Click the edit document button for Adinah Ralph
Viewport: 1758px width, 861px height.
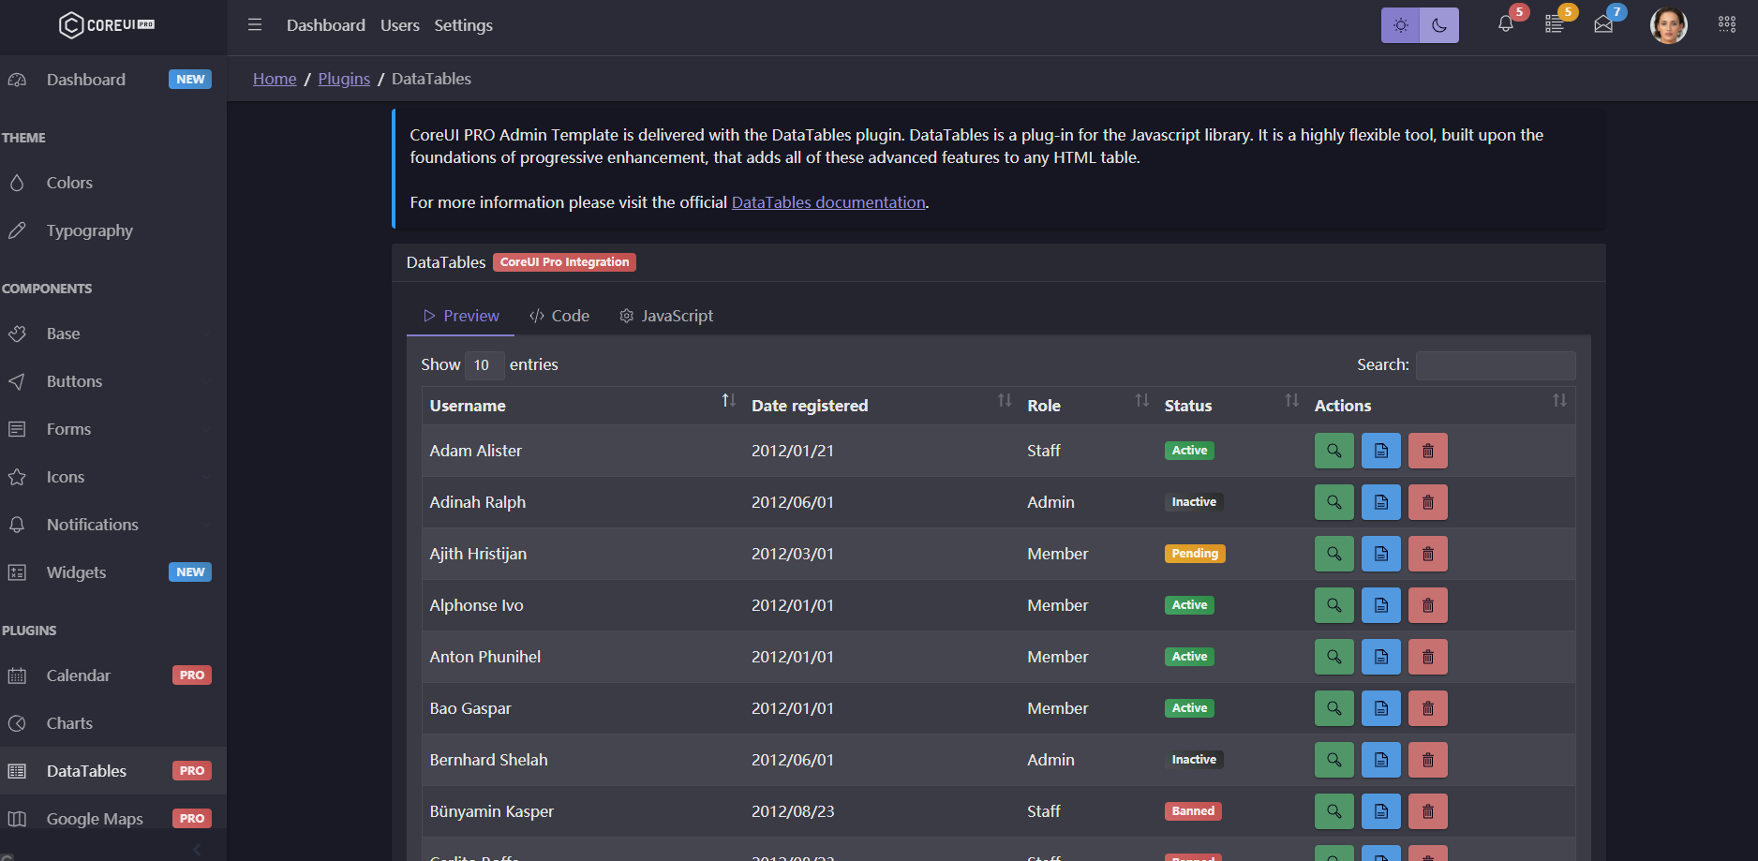(x=1380, y=502)
